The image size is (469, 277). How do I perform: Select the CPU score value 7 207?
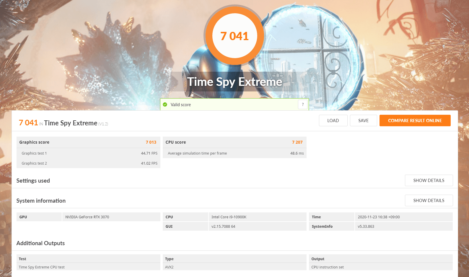(x=297, y=142)
